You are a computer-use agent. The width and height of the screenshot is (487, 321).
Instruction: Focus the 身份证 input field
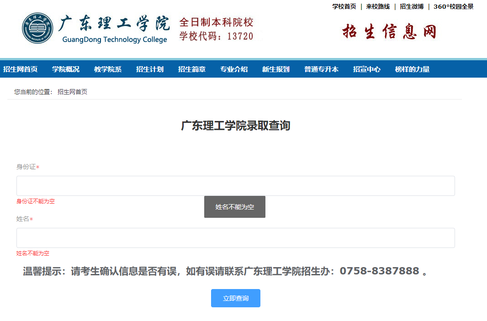click(x=236, y=186)
